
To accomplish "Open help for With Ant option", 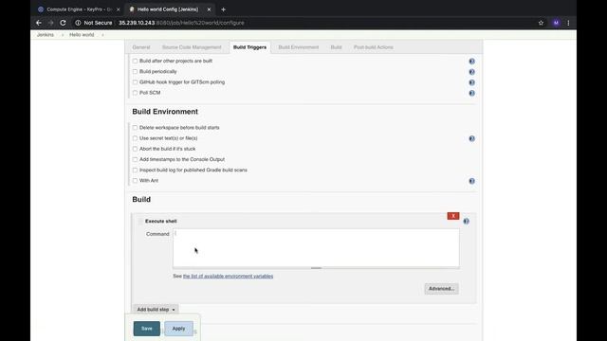I will click(471, 181).
